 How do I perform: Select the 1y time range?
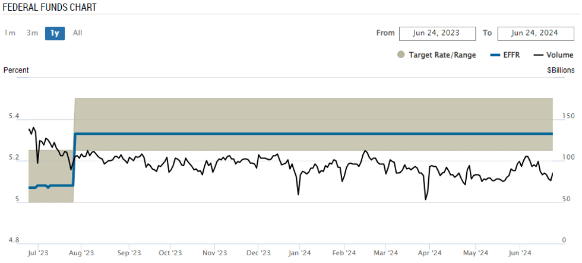tap(55, 33)
